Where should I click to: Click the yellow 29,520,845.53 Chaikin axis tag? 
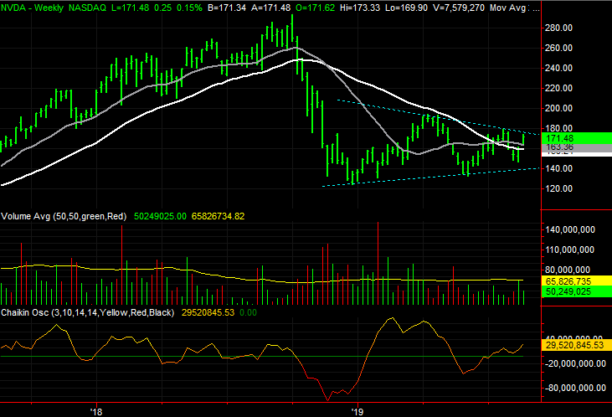578,345
